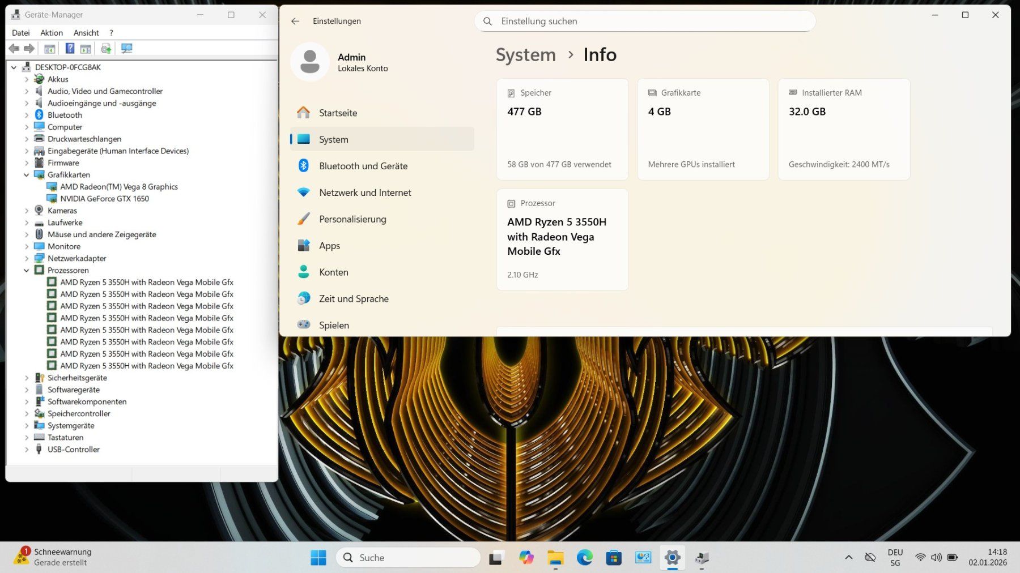
Task: Expand the Netzwerkadapter node
Action: coord(26,258)
